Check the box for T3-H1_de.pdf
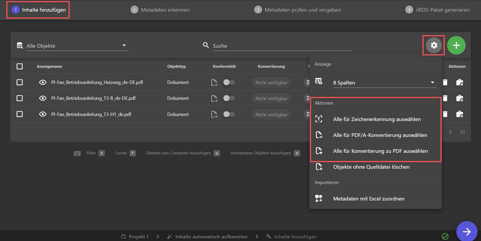 20,114
